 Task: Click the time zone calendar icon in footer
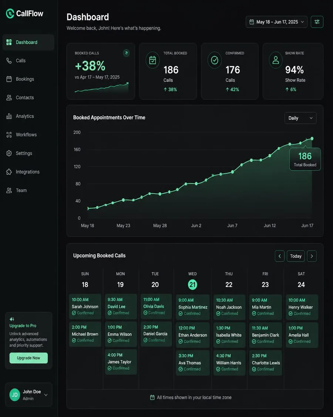click(152, 397)
